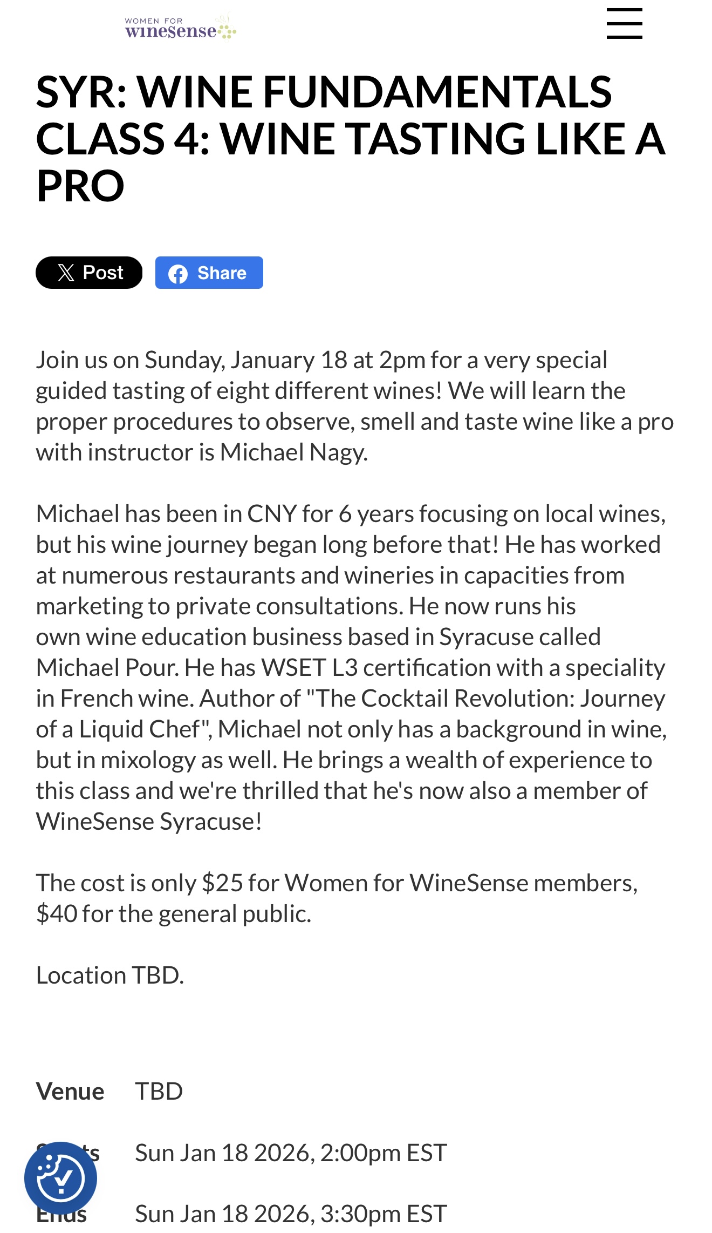712x1233 pixels.
Task: Share the event on Facebook
Action: click(x=209, y=273)
